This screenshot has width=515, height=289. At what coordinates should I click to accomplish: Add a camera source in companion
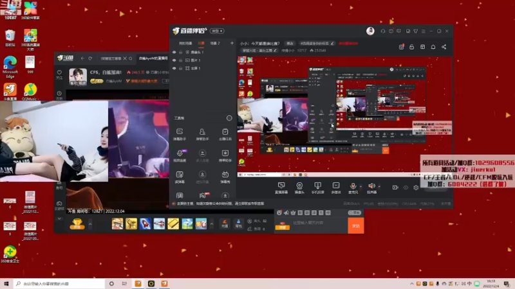tap(299, 188)
